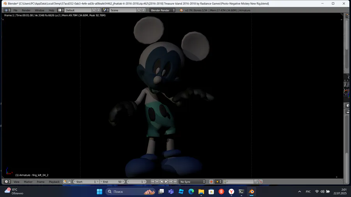
Task: Open the timeline Frame menu
Action: pos(41,182)
